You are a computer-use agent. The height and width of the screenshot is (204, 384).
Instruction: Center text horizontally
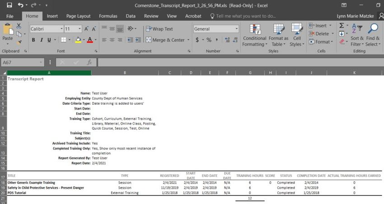pos(112,40)
